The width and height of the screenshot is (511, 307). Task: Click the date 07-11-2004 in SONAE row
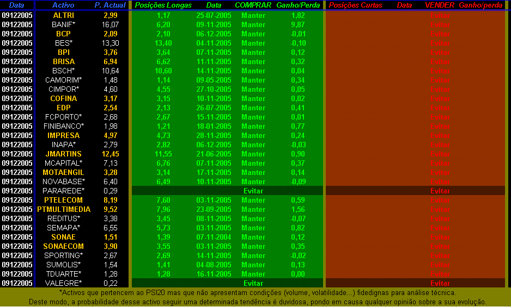[x=214, y=237]
